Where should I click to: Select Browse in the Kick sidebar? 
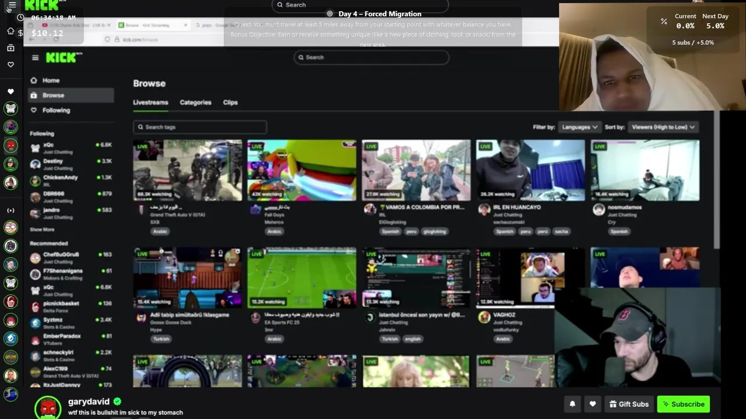71,95
